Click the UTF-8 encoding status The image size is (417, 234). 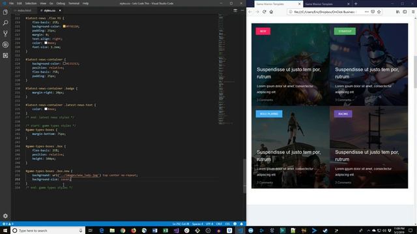(x=210, y=224)
